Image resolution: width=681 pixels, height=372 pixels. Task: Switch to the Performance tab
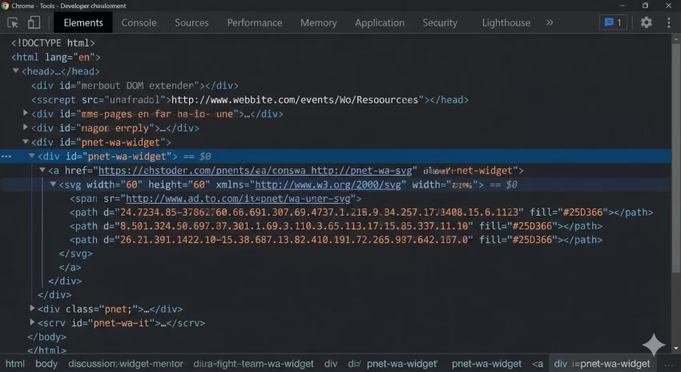tap(254, 22)
